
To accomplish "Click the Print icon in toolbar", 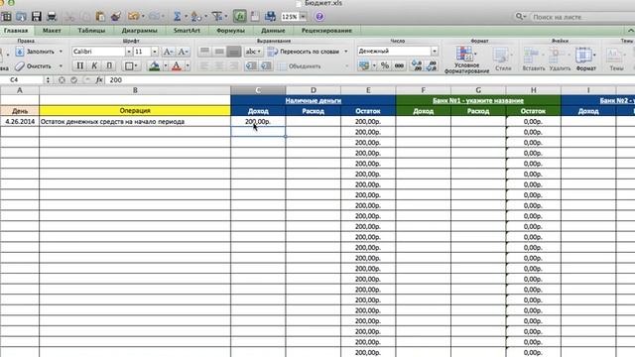I will 52,16.
